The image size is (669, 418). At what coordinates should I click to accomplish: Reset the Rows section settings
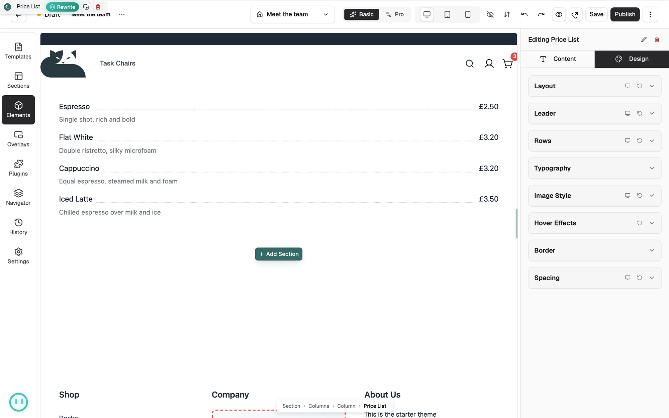pyautogui.click(x=640, y=141)
